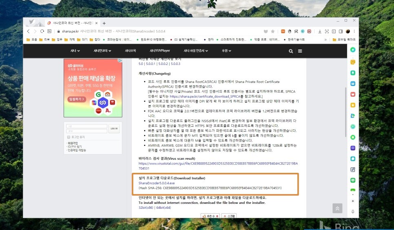This screenshot has width=394, height=230.
Task: Open the 모음 bookmark folder
Action: (32, 40)
